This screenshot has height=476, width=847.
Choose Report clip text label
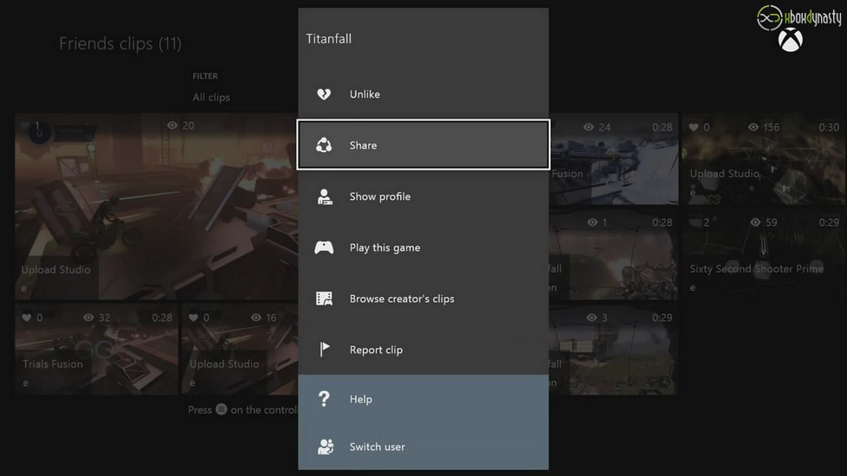pyautogui.click(x=376, y=350)
